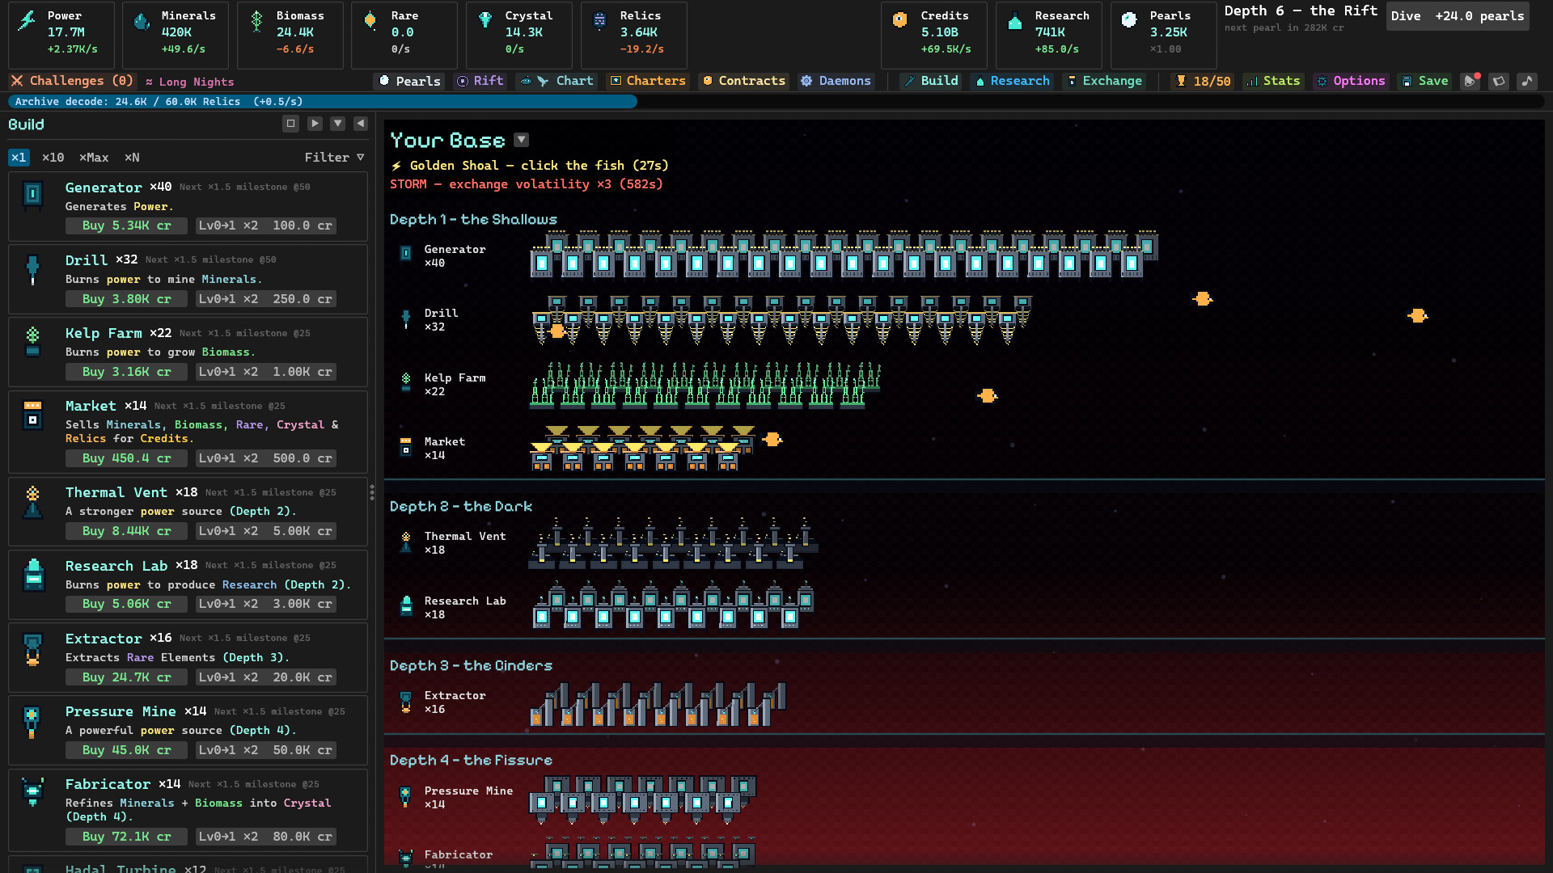Open the Contracts tab
Viewport: 1553px width, 873px height.
(x=743, y=81)
